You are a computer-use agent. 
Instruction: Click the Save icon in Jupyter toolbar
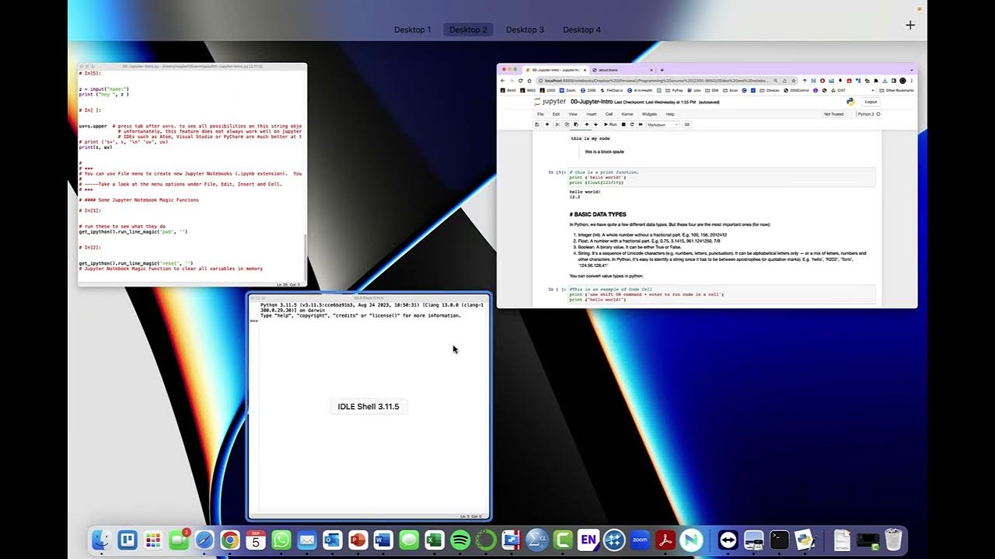pyautogui.click(x=537, y=124)
